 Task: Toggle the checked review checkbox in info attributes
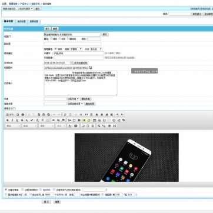[56, 49]
